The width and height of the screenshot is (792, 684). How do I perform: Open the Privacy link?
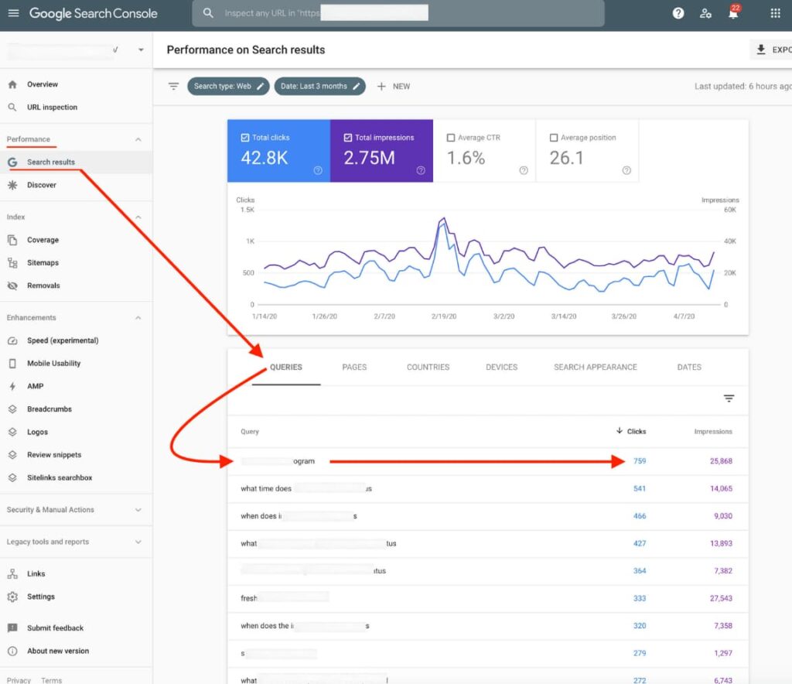[x=19, y=680]
